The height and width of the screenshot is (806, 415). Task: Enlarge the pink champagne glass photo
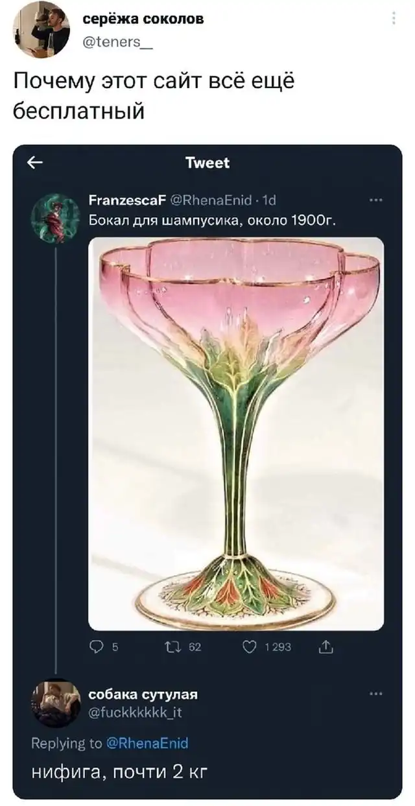(235, 433)
